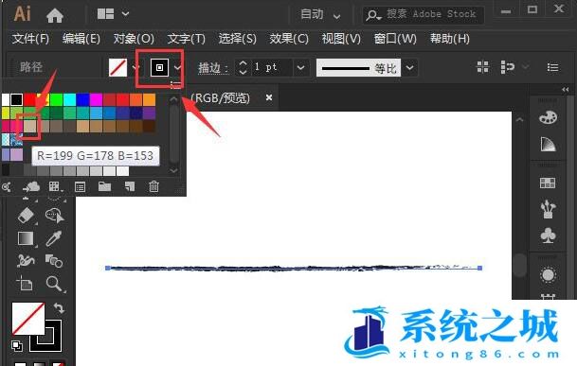577x366 pixels.
Task: Select the Zoom magnifier tool
Action: point(54,284)
